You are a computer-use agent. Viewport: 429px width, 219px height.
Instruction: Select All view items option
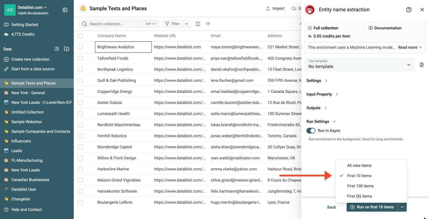(371, 166)
